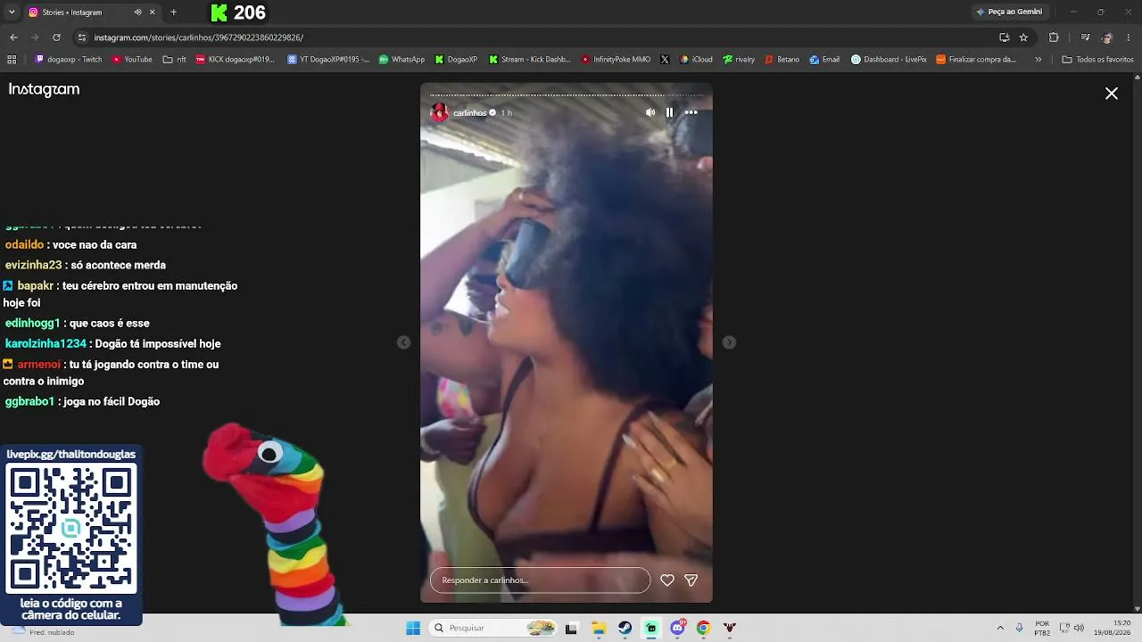Click the story progress bar
Viewport: 1142px width, 642px height.
(567, 95)
